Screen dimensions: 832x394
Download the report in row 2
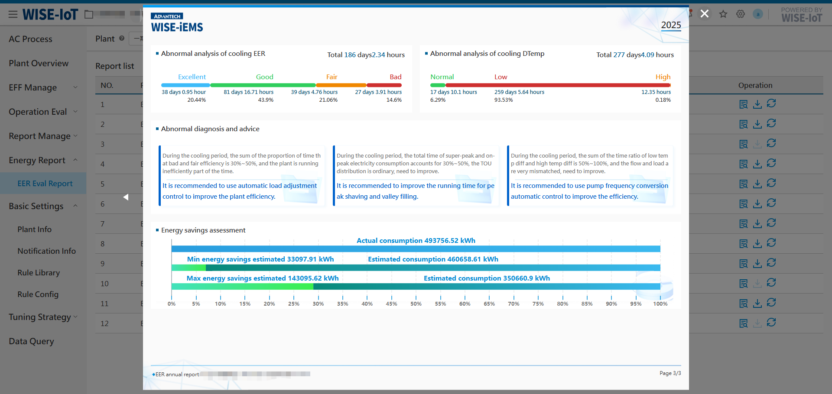[757, 124]
